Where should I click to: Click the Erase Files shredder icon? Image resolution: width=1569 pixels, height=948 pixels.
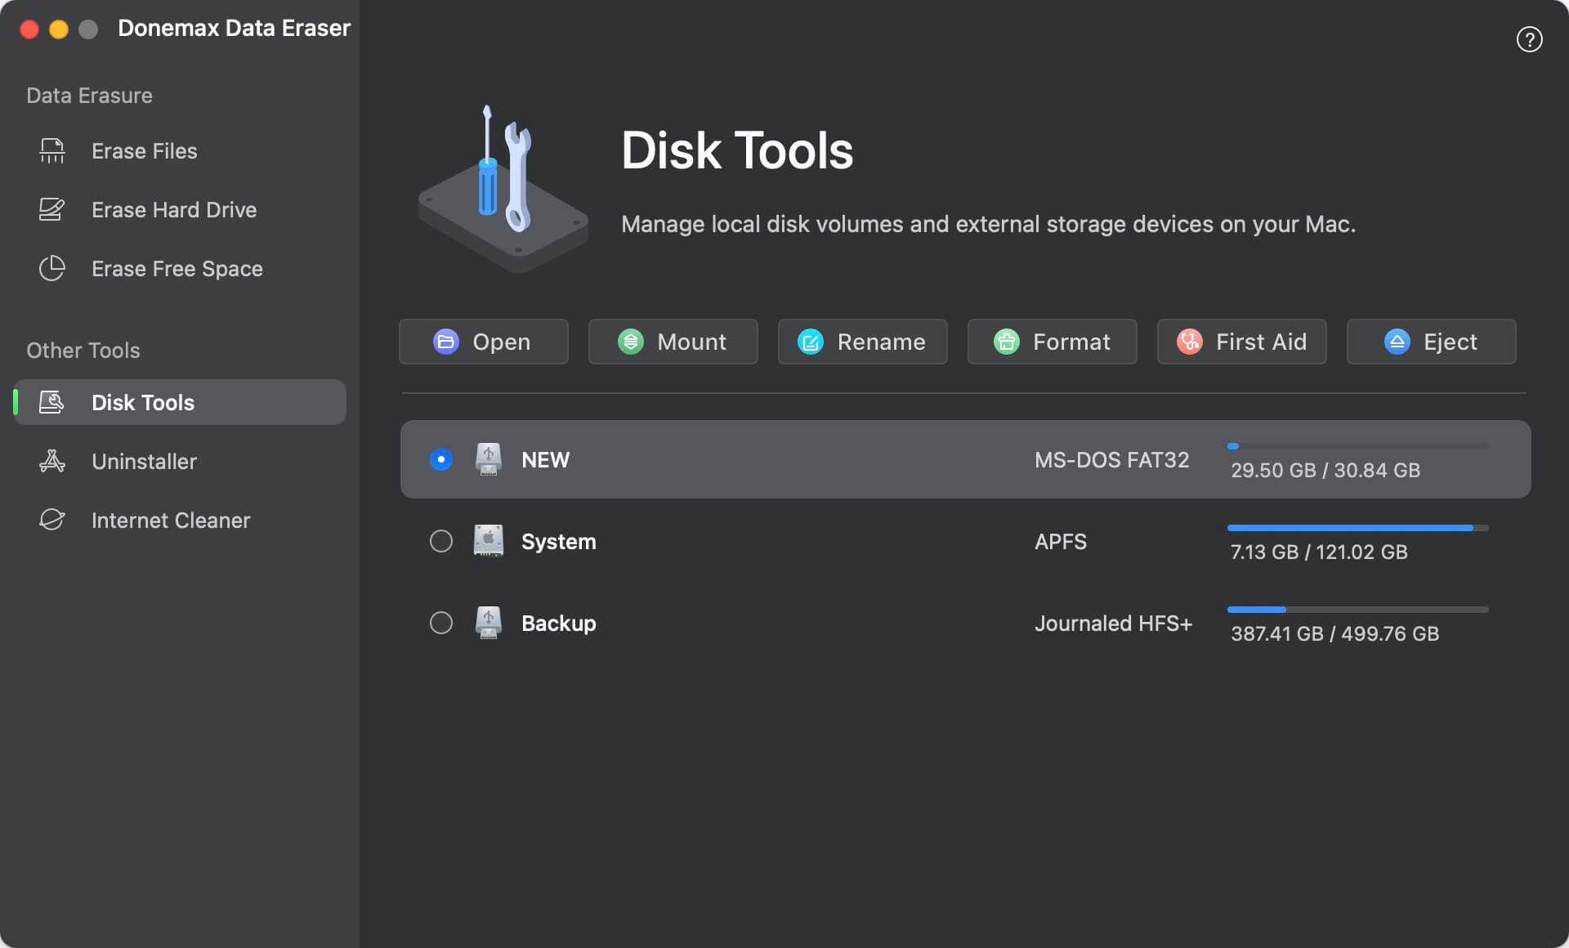click(x=52, y=151)
